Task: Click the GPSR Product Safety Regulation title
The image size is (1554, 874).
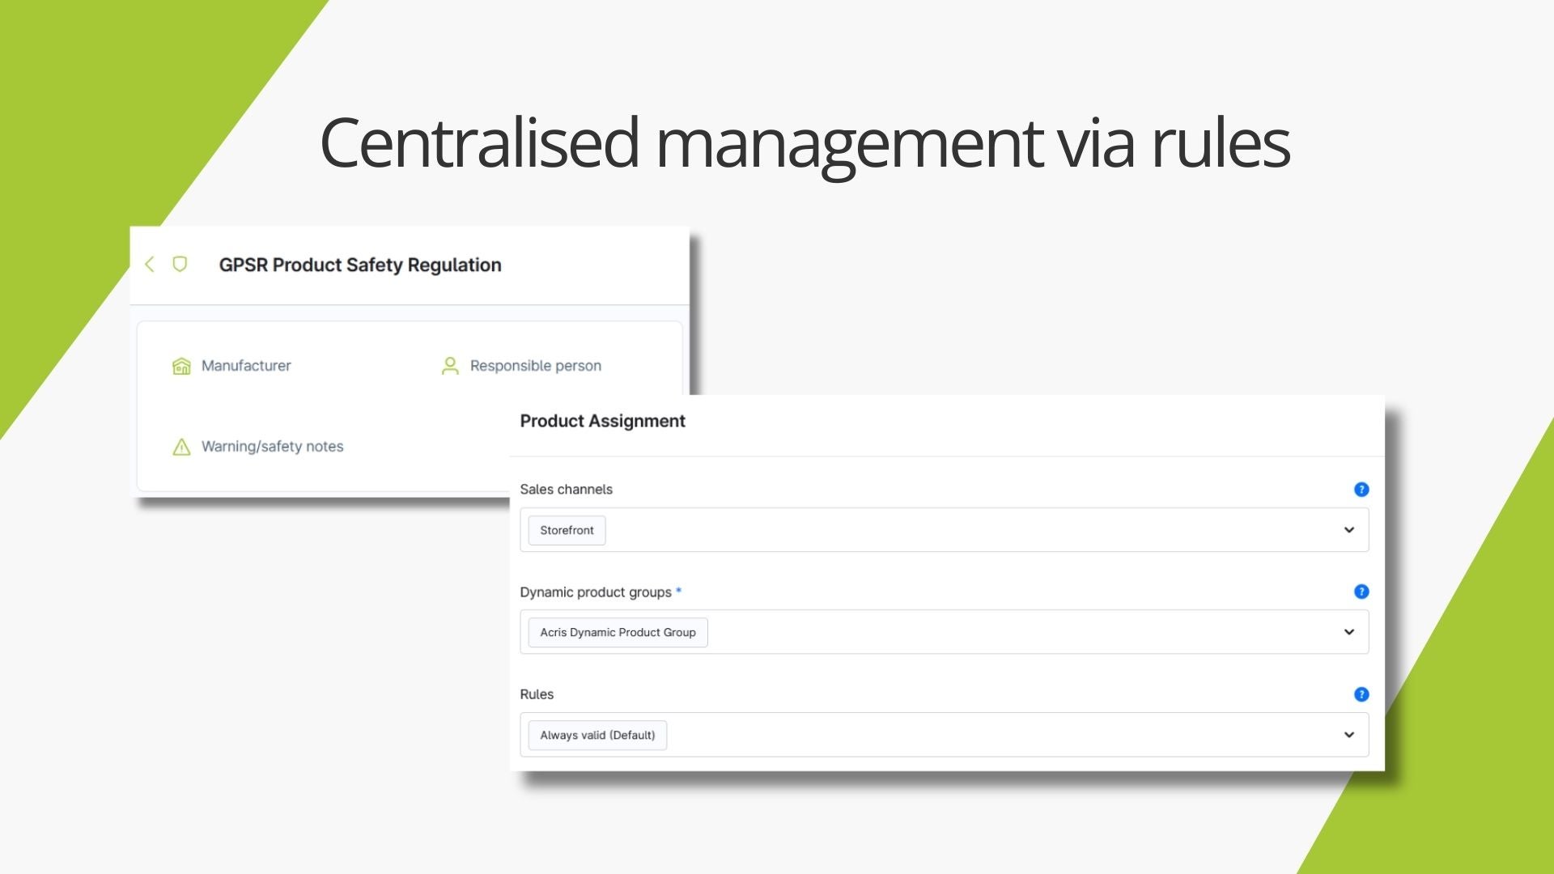Action: point(360,265)
